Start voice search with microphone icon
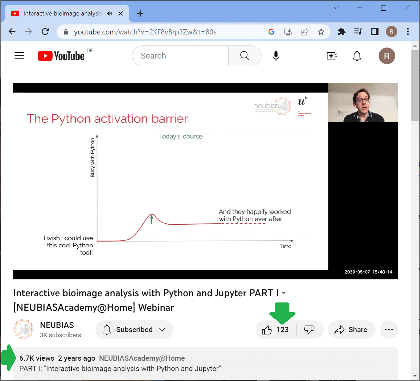The height and width of the screenshot is (381, 420). click(x=276, y=56)
